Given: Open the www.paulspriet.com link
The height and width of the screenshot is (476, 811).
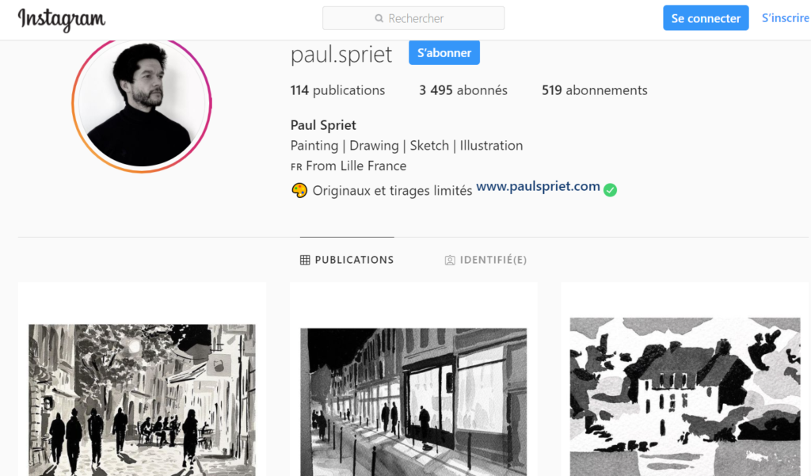Looking at the screenshot, I should (538, 186).
